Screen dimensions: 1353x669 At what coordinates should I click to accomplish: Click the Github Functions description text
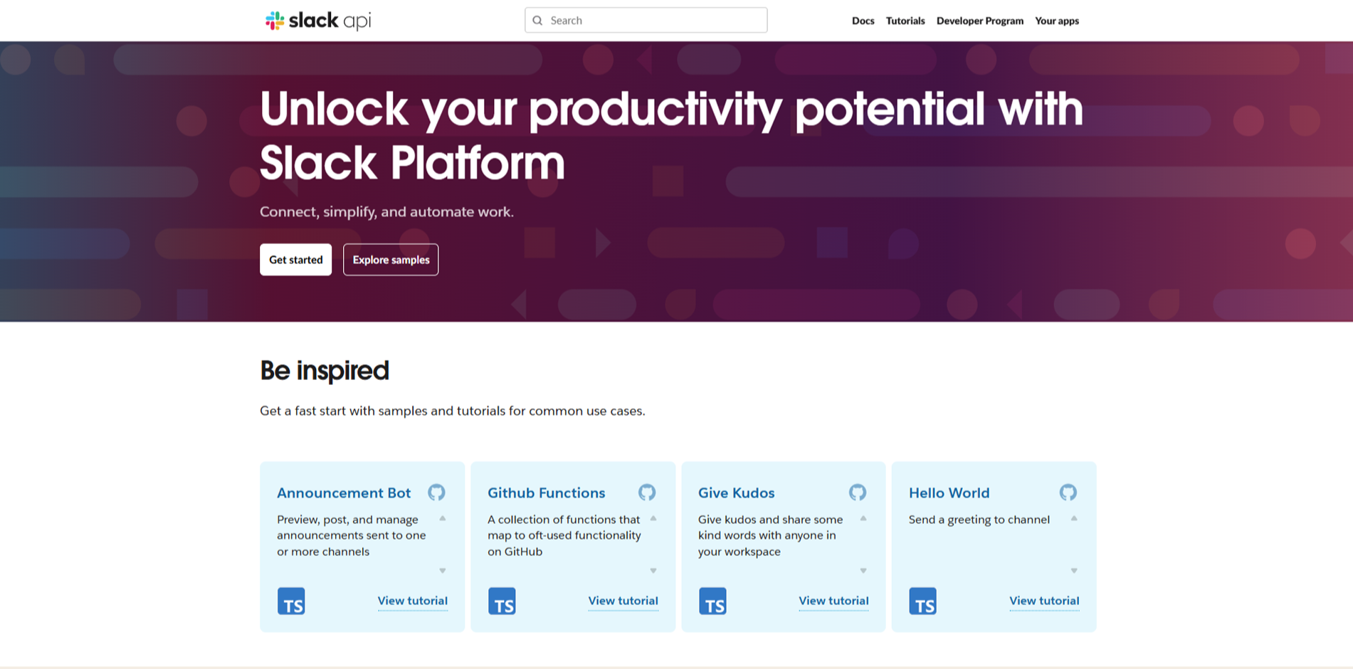564,535
